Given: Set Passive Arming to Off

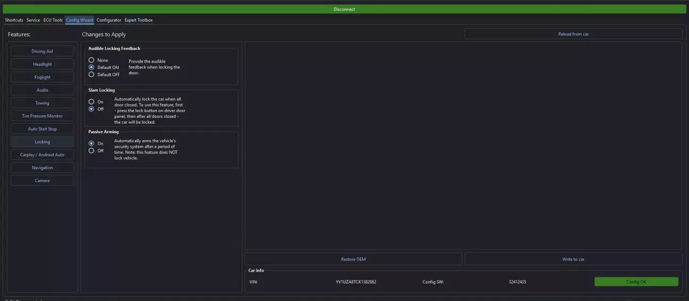Looking at the screenshot, I should 91,151.
